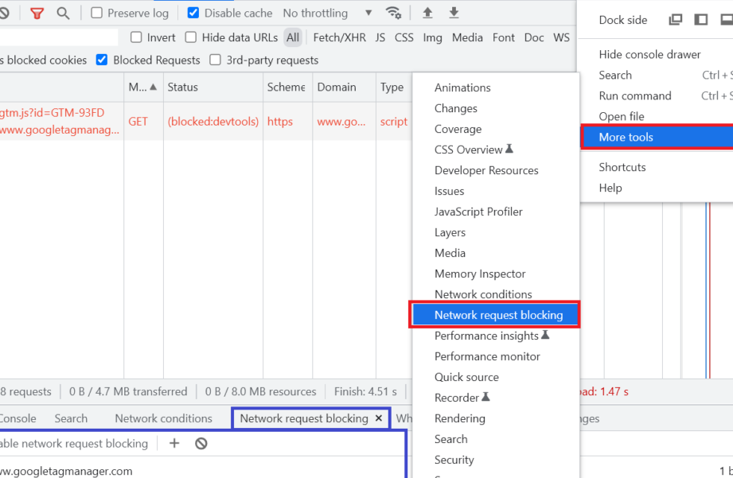Open network conditions wifi-gear icon

click(x=394, y=13)
